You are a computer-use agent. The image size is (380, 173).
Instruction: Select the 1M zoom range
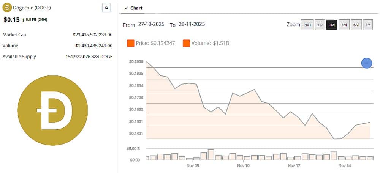pyautogui.click(x=332, y=25)
